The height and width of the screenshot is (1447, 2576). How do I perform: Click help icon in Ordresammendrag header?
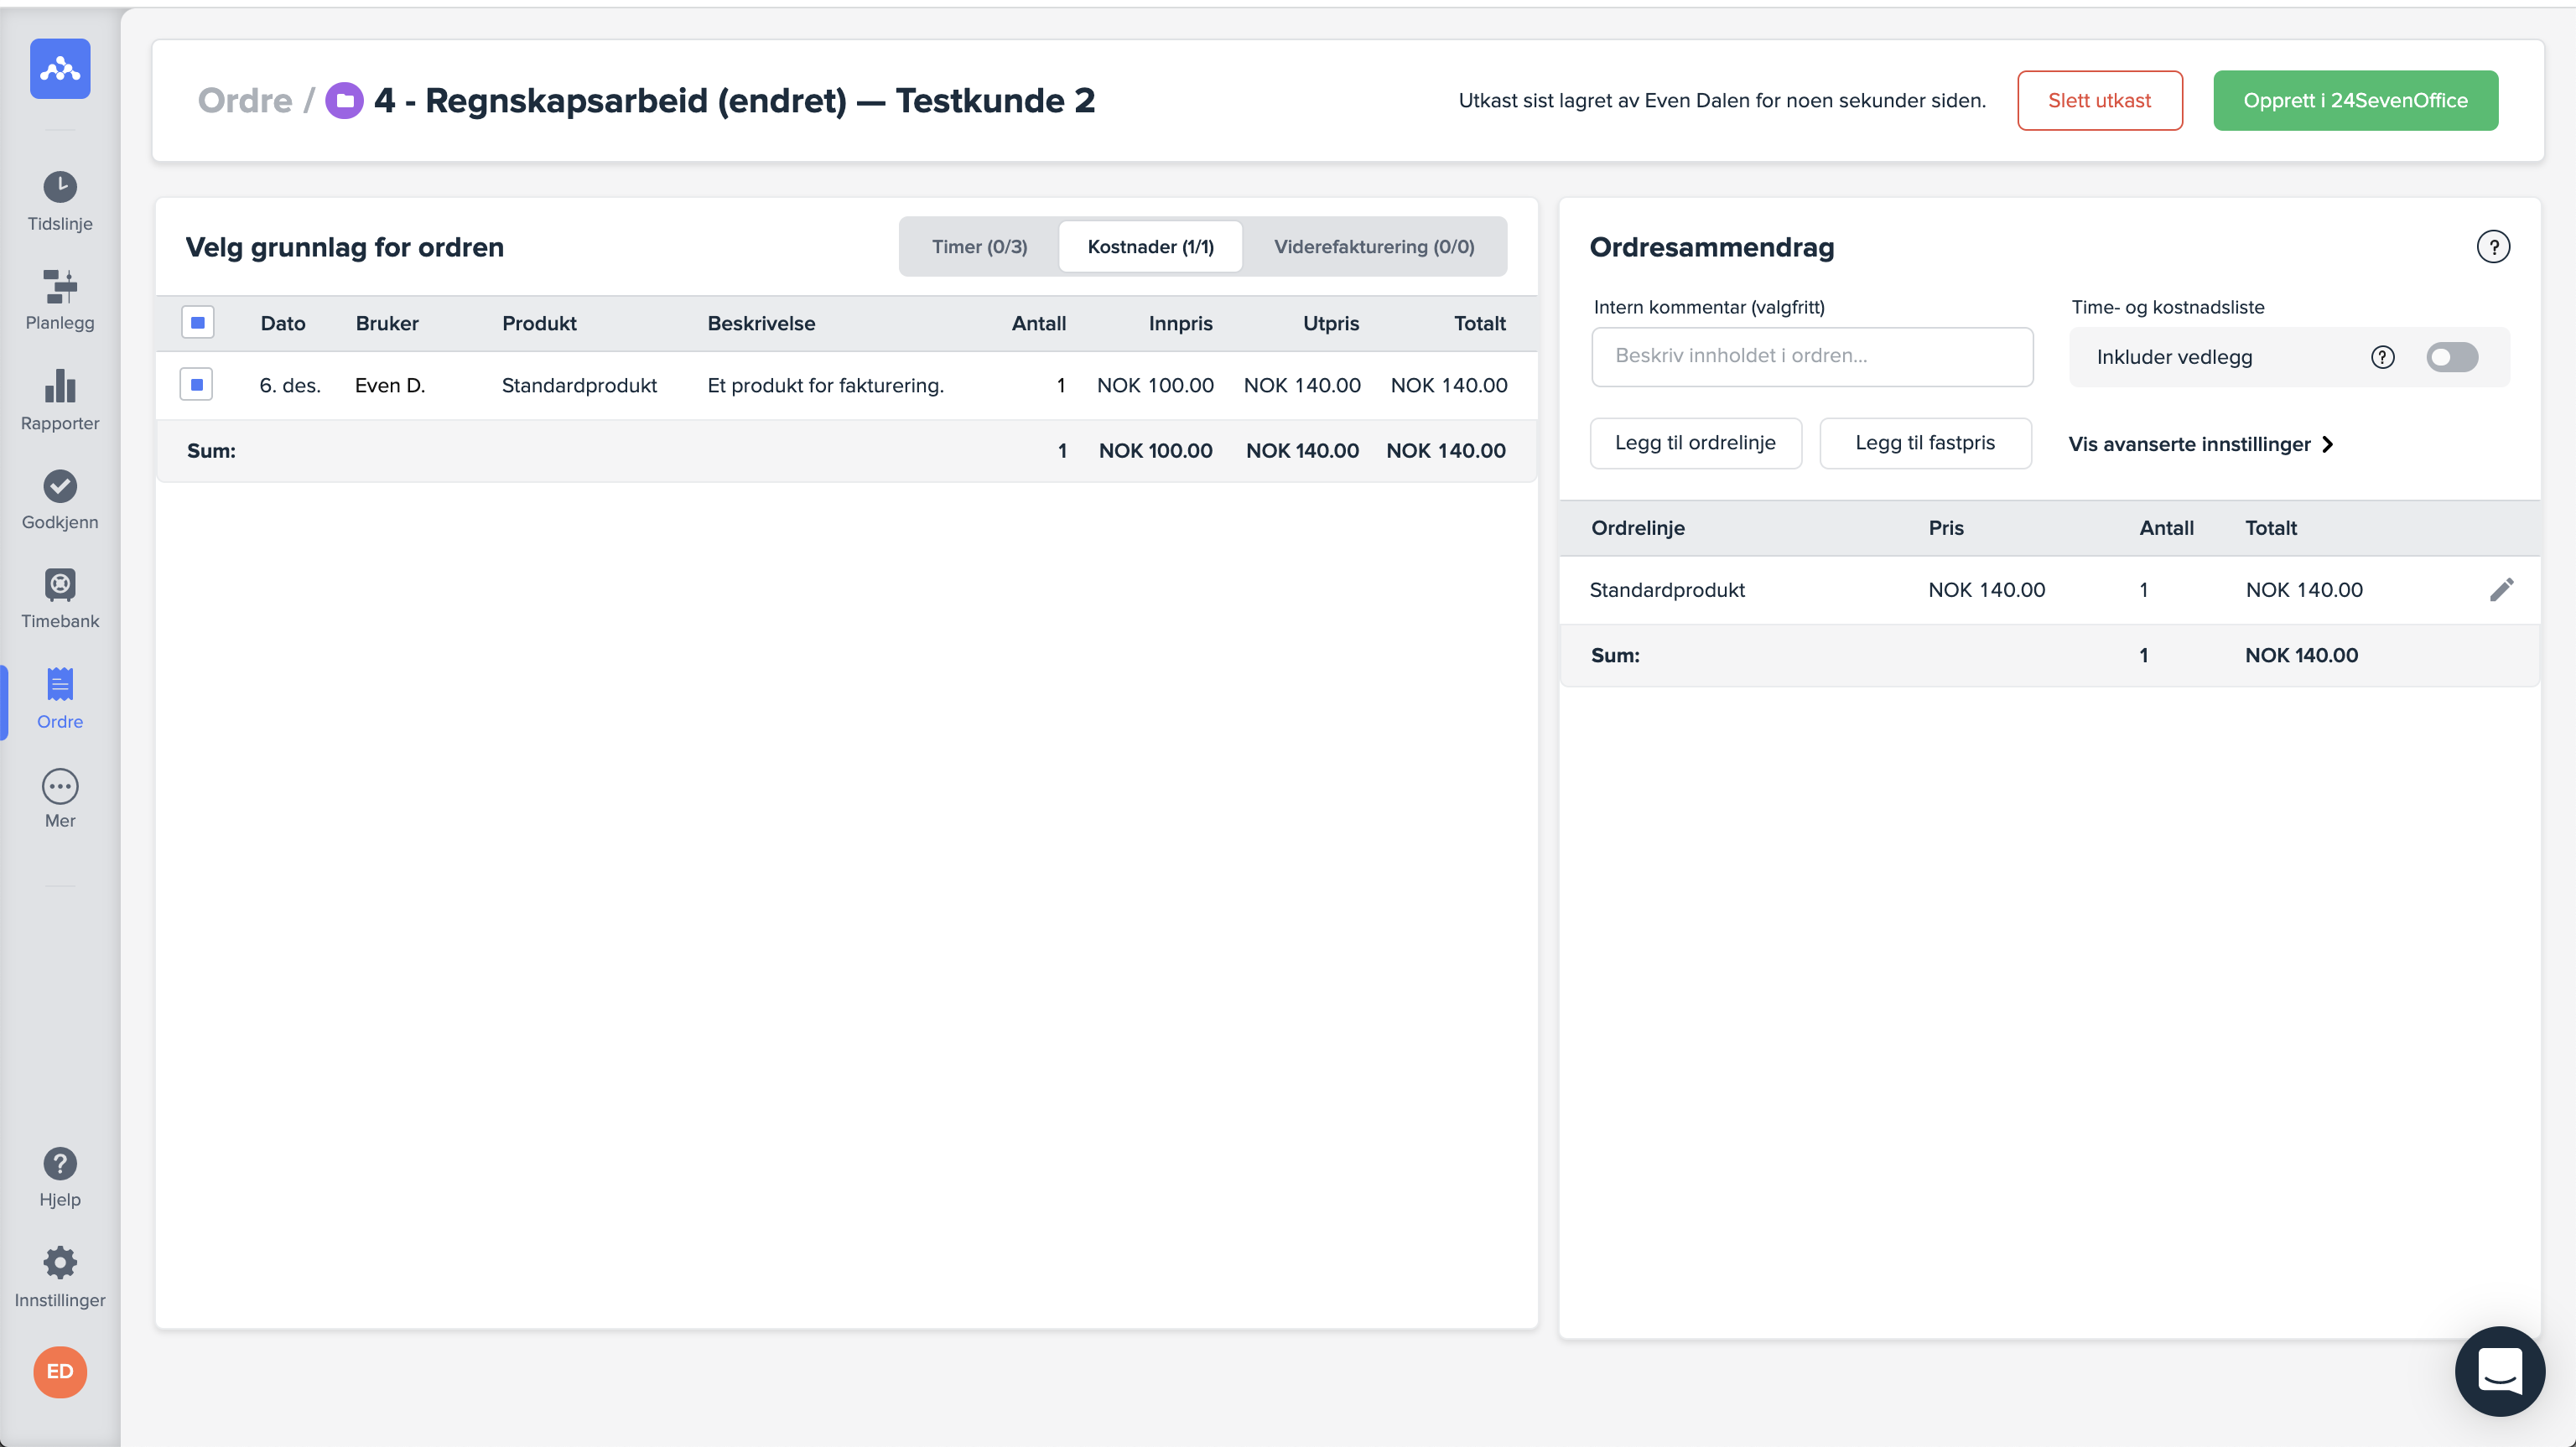2493,247
